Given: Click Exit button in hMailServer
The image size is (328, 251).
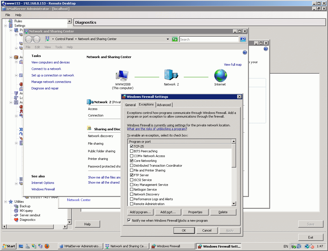Looking at the screenshot, I should (x=311, y=237).
